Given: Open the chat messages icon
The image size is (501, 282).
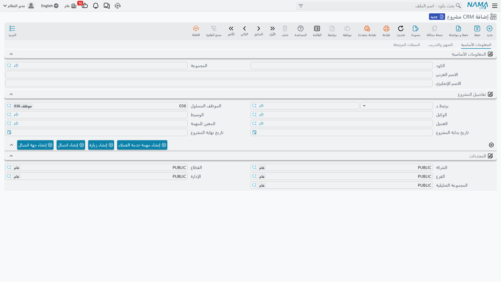Looking at the screenshot, I should pos(106,6).
